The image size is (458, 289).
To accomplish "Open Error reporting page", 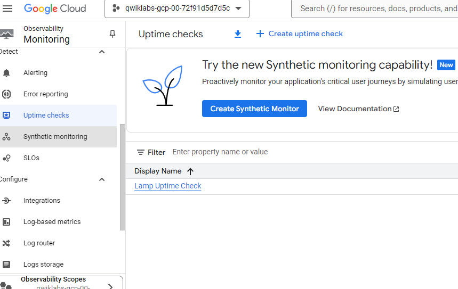I will [45, 94].
